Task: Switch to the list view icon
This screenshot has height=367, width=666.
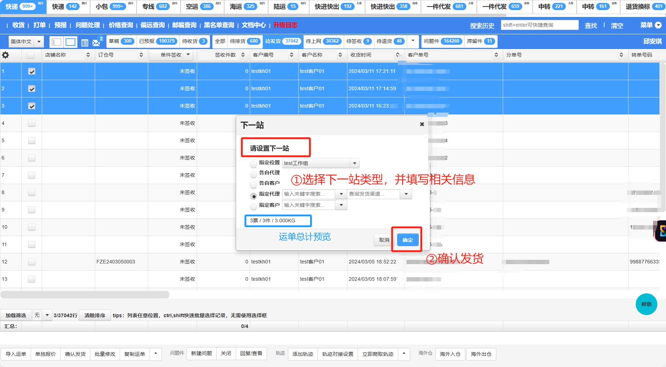Action: (x=85, y=43)
